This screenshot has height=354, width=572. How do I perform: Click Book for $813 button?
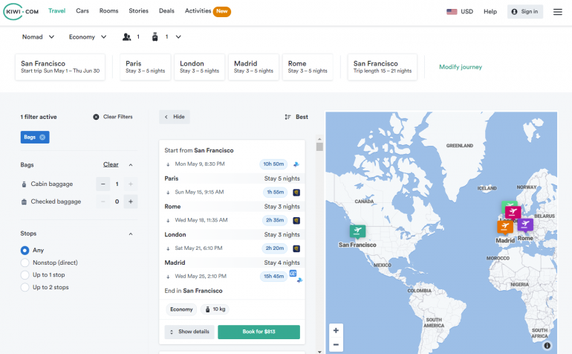[x=259, y=332]
